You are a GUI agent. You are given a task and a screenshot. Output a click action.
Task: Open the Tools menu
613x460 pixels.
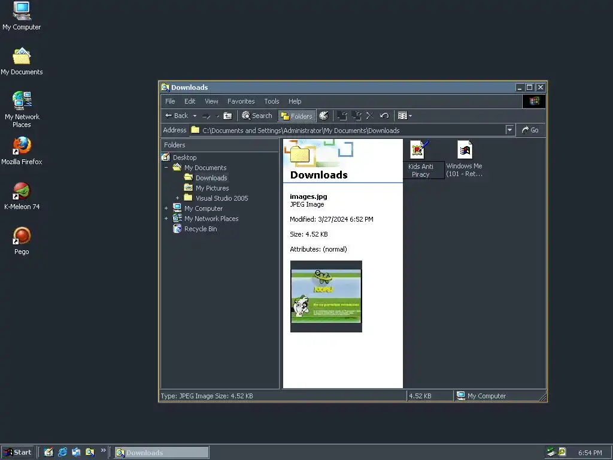click(271, 101)
